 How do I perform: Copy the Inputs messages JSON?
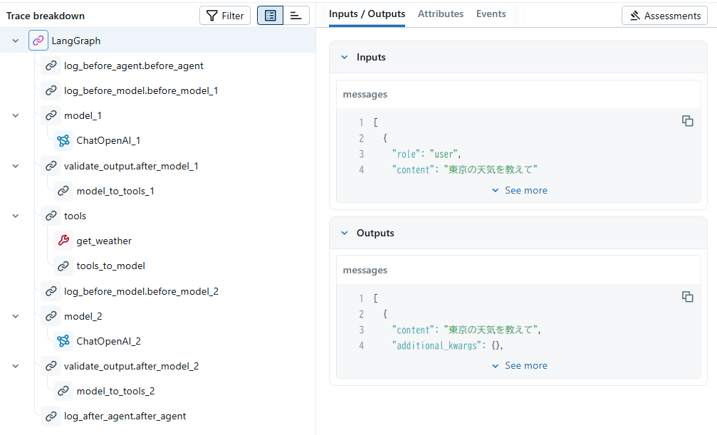[x=687, y=121]
